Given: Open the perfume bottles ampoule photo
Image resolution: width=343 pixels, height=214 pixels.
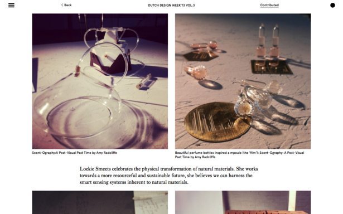Looking at the screenshot, I should [243, 81].
